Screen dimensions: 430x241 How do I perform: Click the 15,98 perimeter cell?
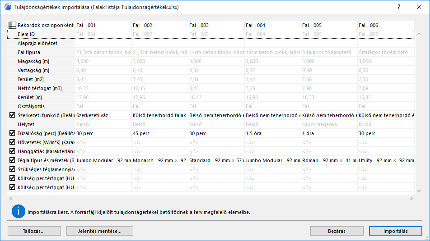[x=273, y=97]
